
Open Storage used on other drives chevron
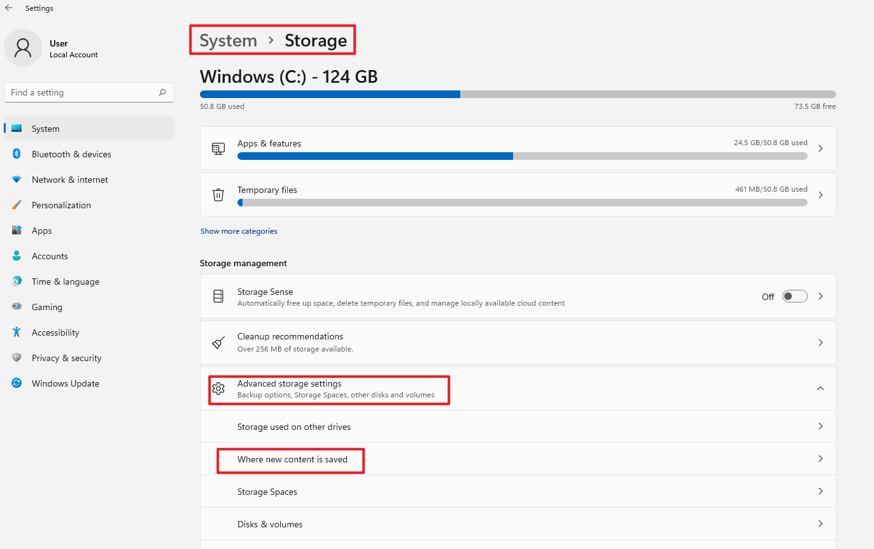point(821,426)
